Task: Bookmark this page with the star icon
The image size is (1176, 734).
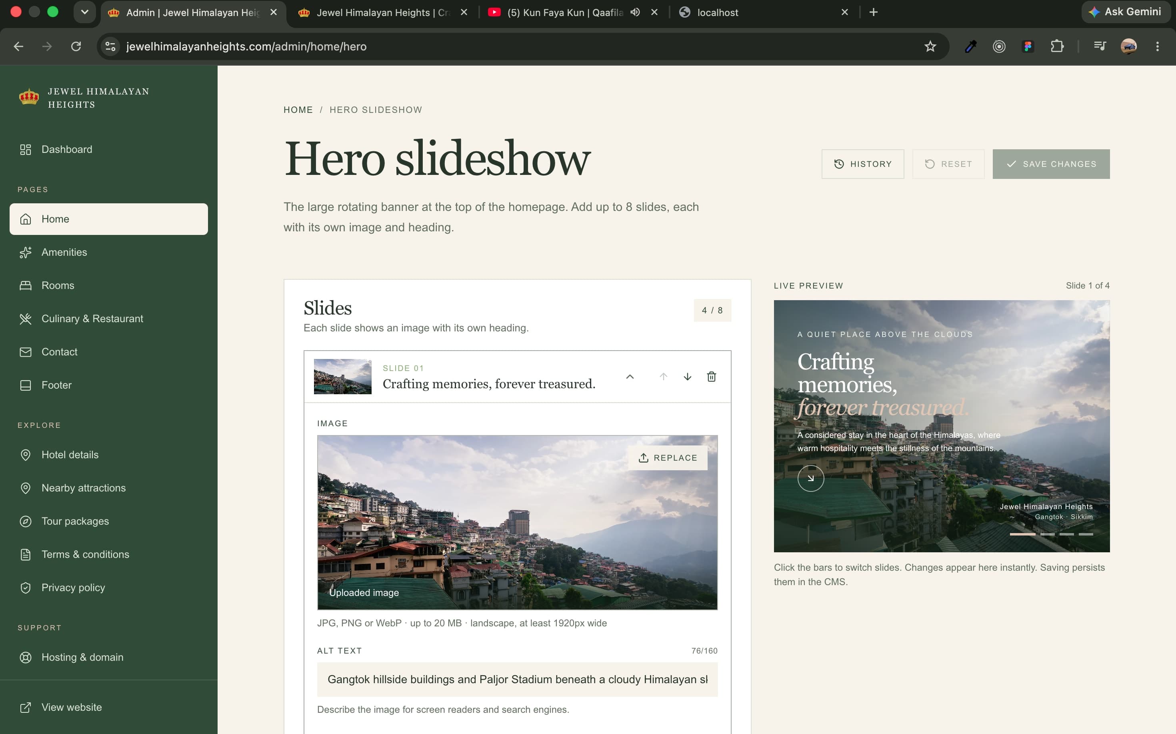Action: 930,46
